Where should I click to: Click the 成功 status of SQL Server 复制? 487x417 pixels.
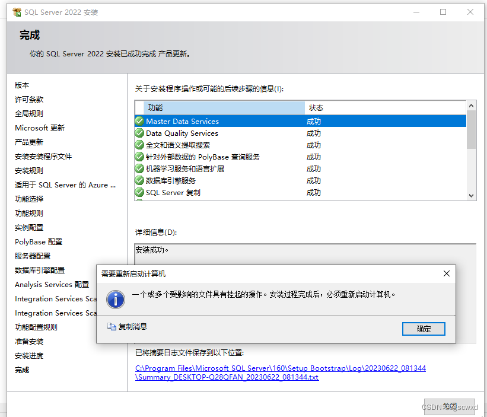pyautogui.click(x=314, y=193)
